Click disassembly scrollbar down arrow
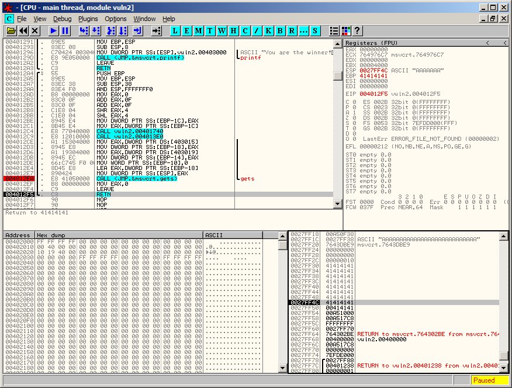Screen dimensions: 512x388 coord(338,204)
